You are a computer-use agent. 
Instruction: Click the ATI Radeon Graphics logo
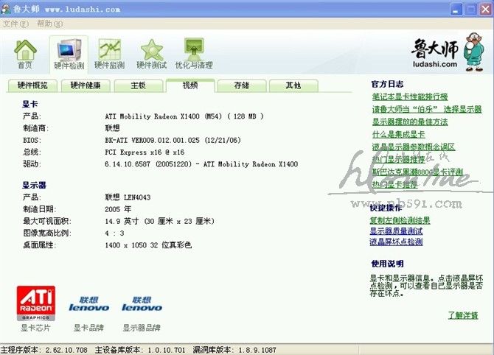(x=36, y=303)
